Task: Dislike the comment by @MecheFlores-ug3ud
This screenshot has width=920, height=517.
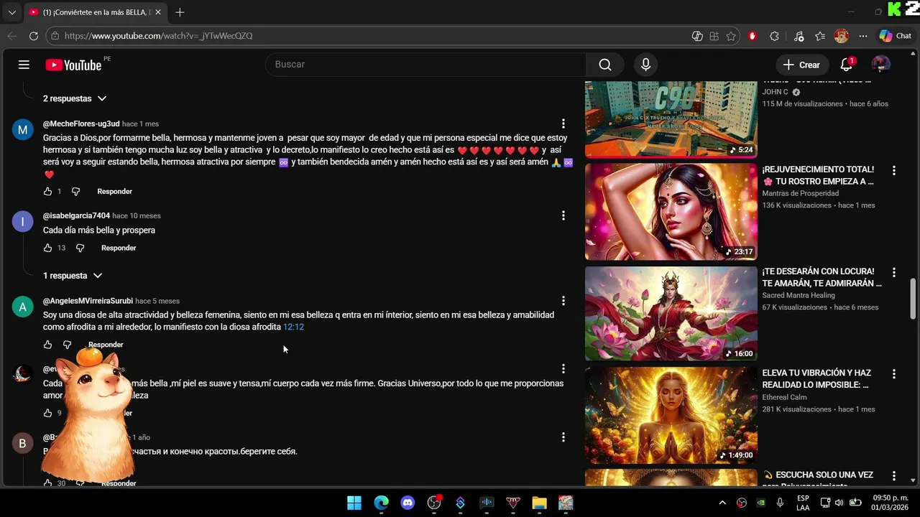Action: [x=76, y=192]
